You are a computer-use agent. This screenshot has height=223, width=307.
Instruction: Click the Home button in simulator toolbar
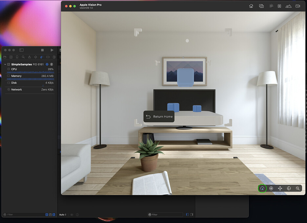click(x=251, y=6)
